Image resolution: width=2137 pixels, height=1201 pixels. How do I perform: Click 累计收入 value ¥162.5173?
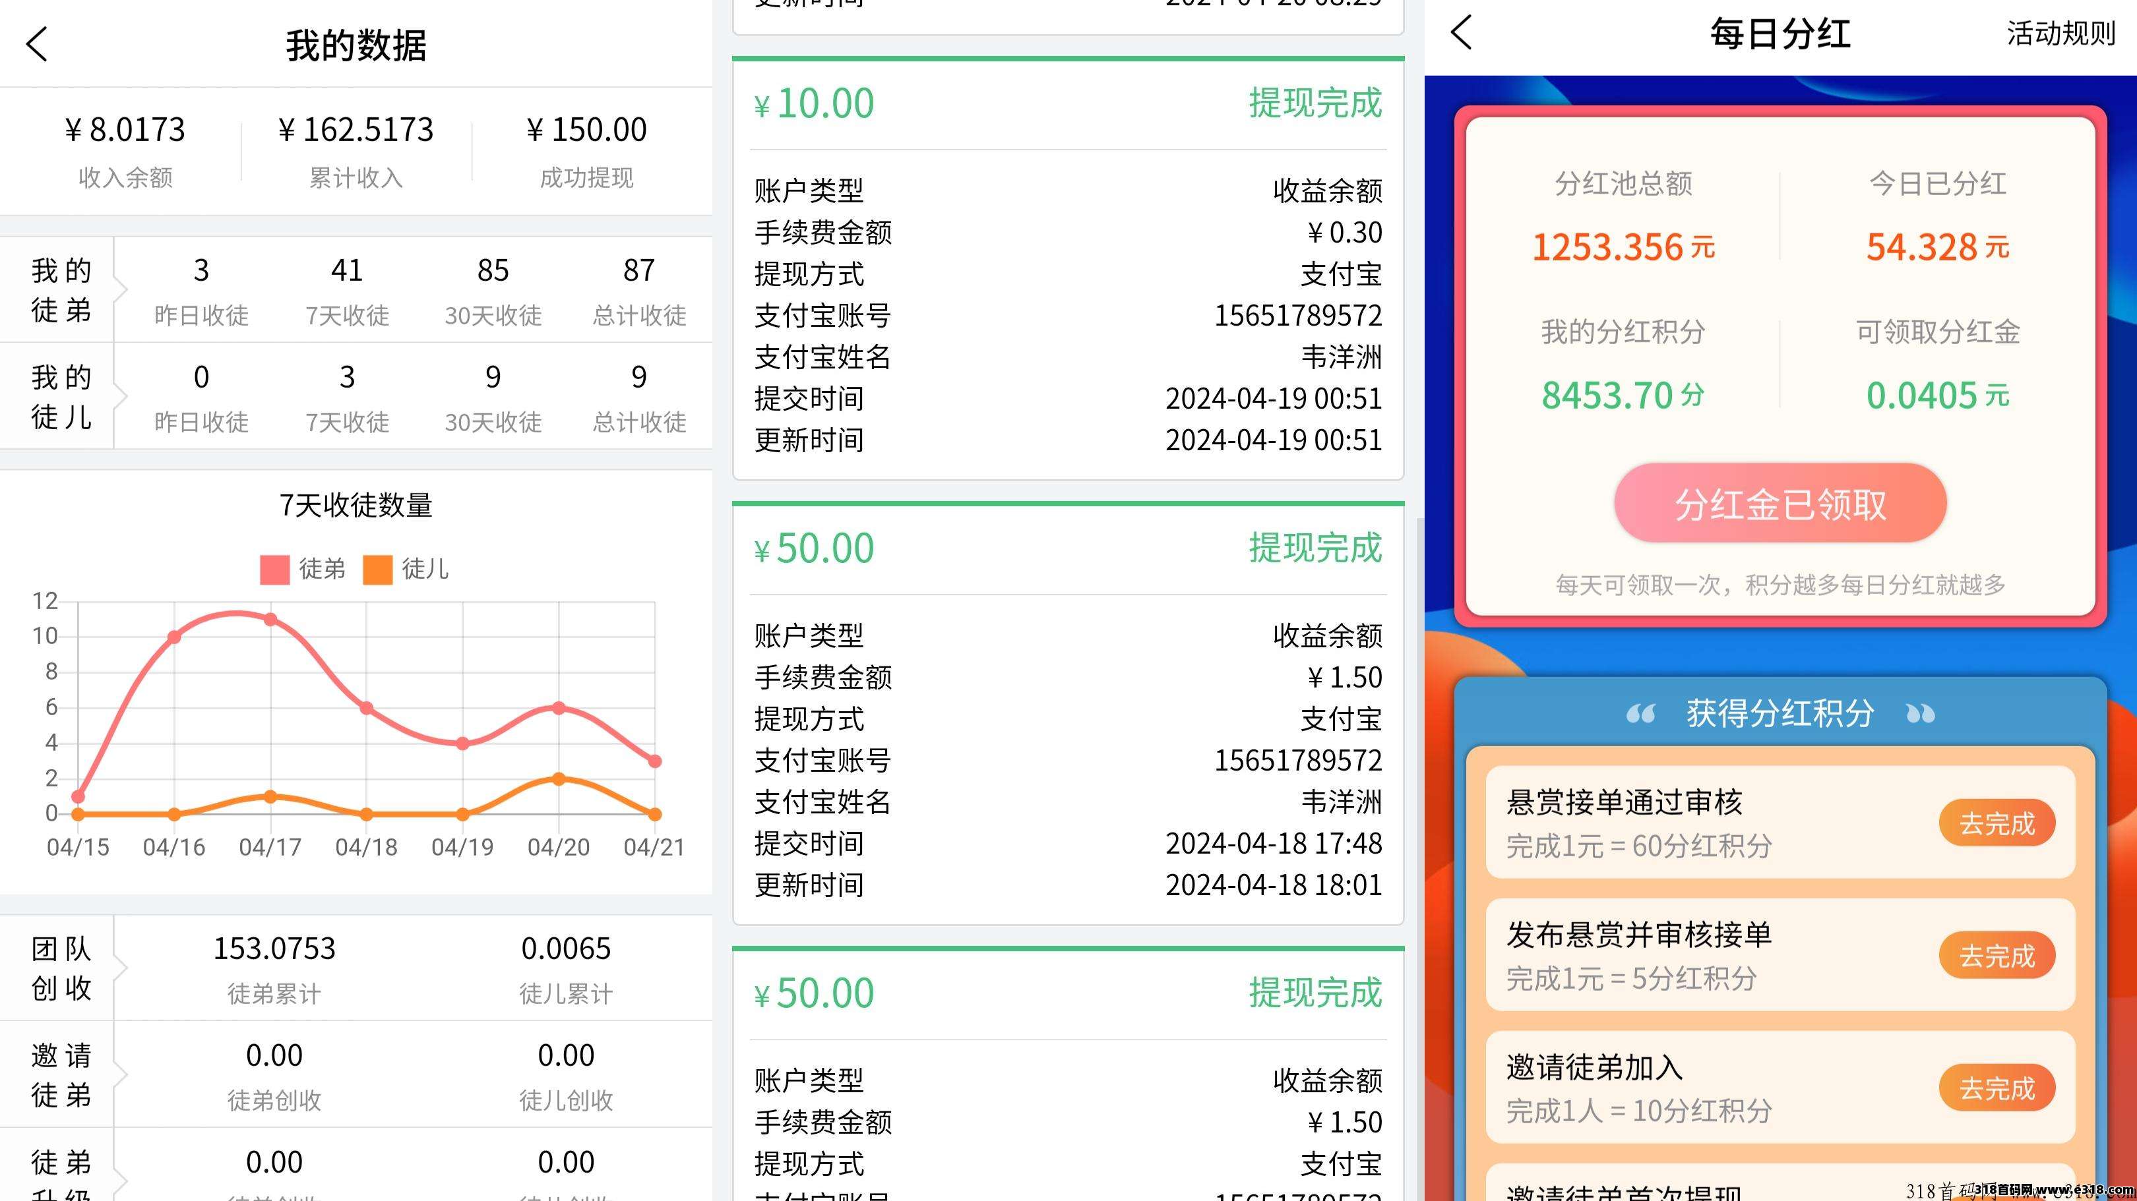355,129
